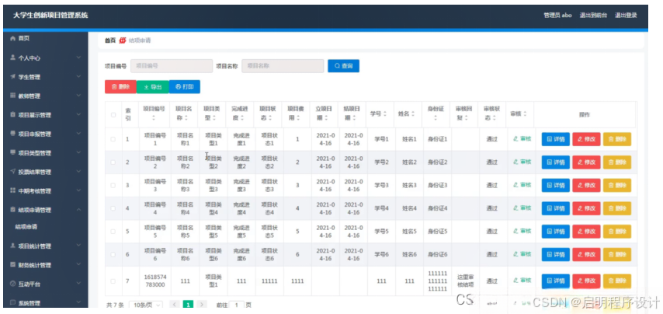This screenshot has width=663, height=314.
Task: Click the icon beside 中期考核管理
Action: tap(12, 190)
